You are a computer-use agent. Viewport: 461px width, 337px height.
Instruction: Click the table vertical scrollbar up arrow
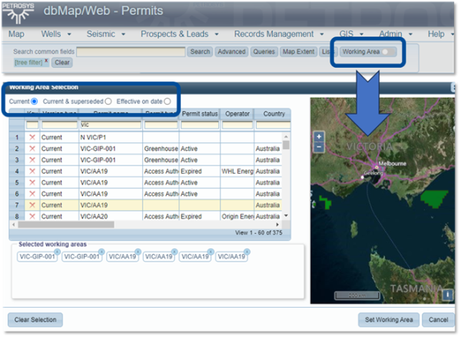coord(286,136)
